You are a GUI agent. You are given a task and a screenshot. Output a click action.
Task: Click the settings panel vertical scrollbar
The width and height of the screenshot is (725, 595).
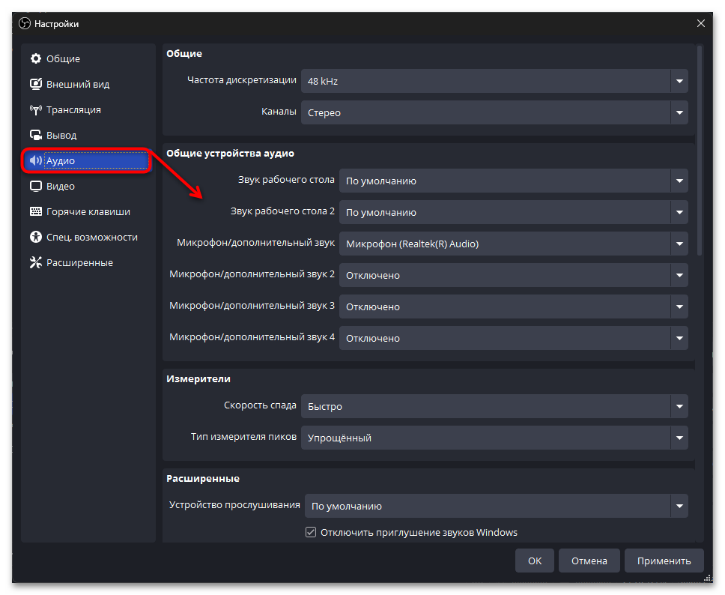(700, 150)
